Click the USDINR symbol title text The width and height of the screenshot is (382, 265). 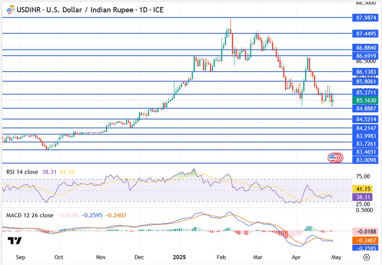click(x=90, y=10)
